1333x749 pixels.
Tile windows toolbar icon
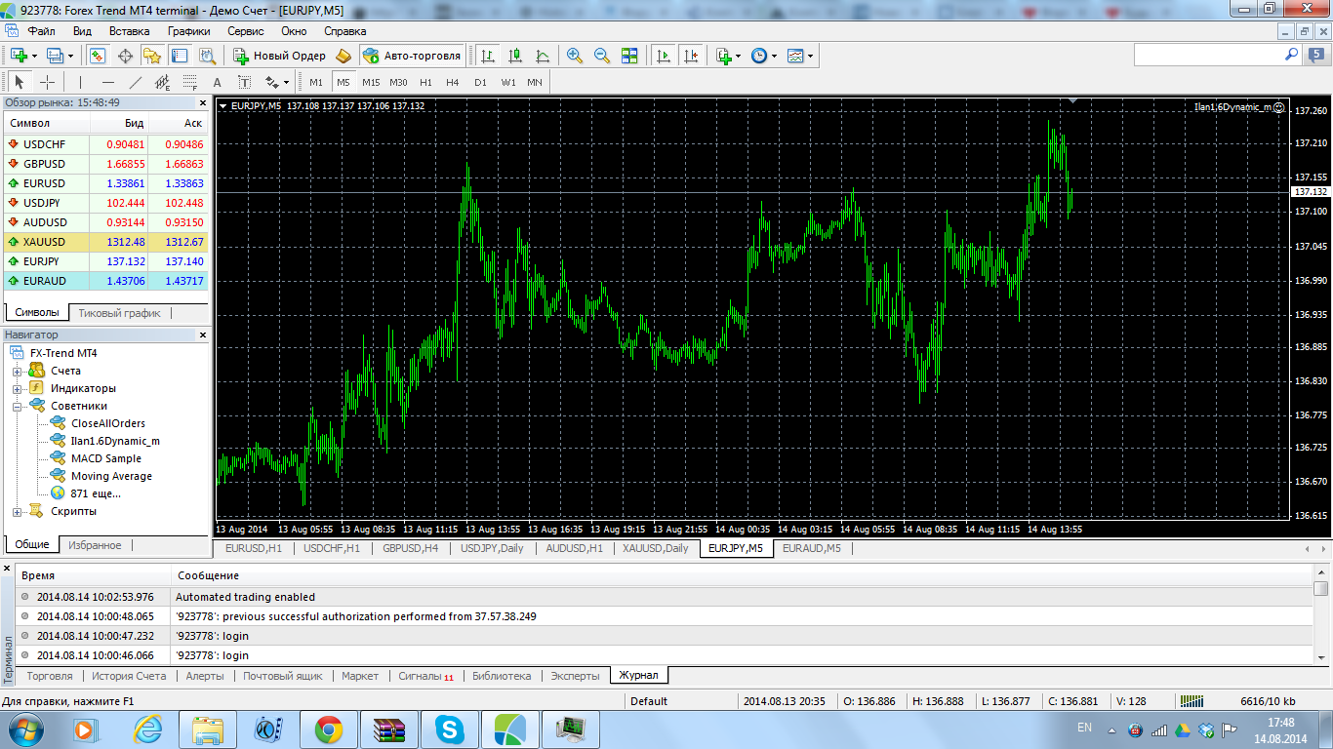point(629,56)
